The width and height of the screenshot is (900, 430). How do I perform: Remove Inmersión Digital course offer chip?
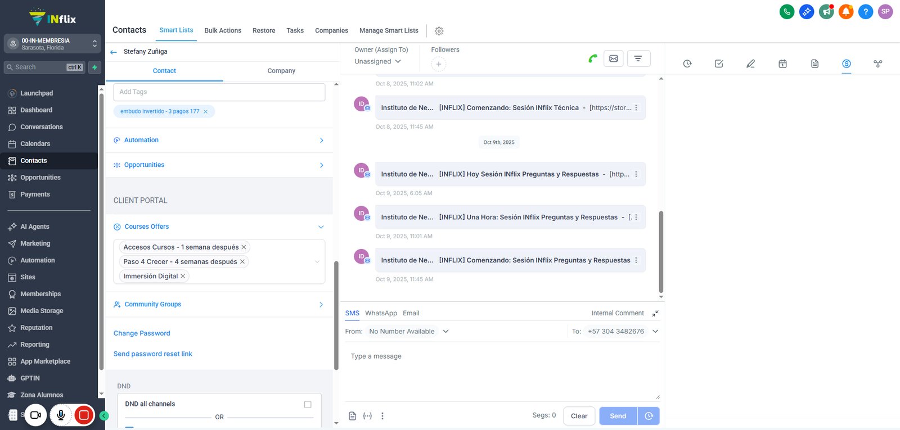click(x=183, y=276)
